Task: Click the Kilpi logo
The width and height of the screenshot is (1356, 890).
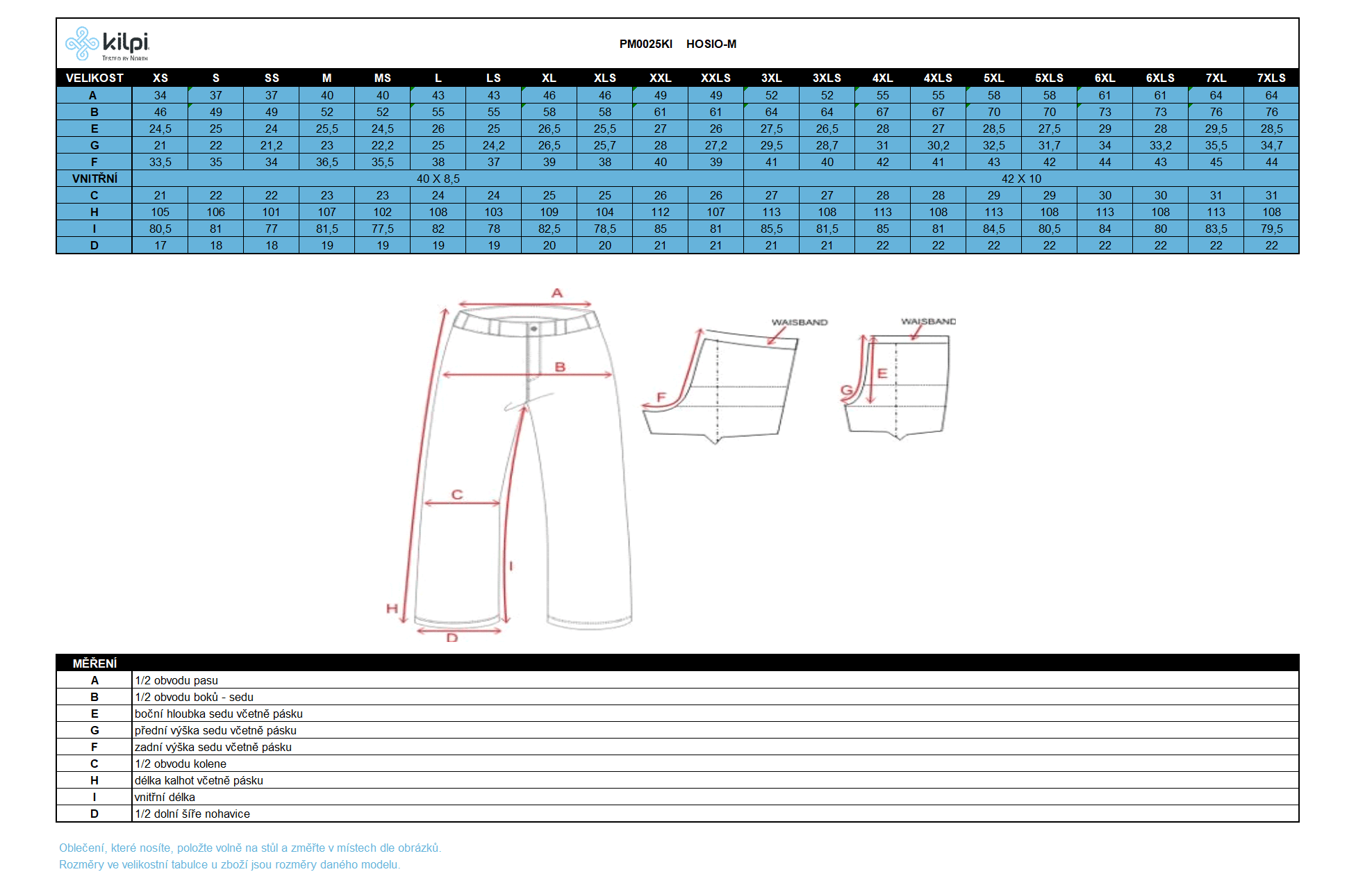Action: point(107,44)
